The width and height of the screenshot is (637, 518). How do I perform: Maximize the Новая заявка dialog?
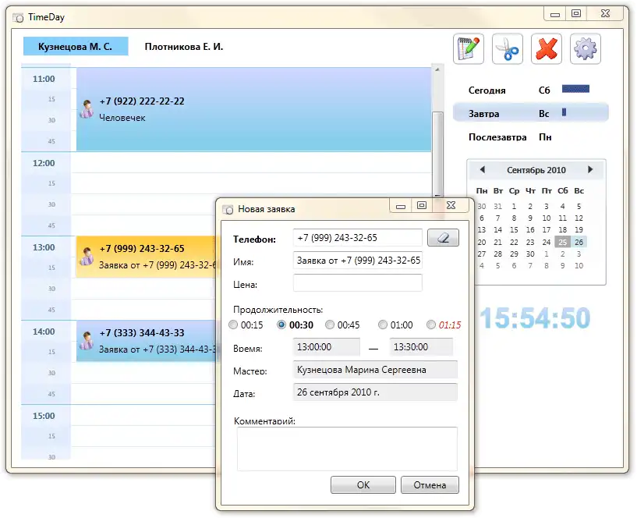click(x=422, y=205)
